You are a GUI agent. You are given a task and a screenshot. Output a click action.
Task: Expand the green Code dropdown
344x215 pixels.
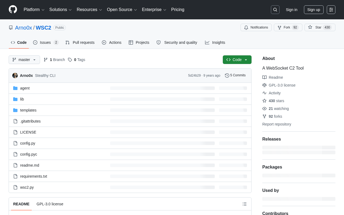coord(237,60)
